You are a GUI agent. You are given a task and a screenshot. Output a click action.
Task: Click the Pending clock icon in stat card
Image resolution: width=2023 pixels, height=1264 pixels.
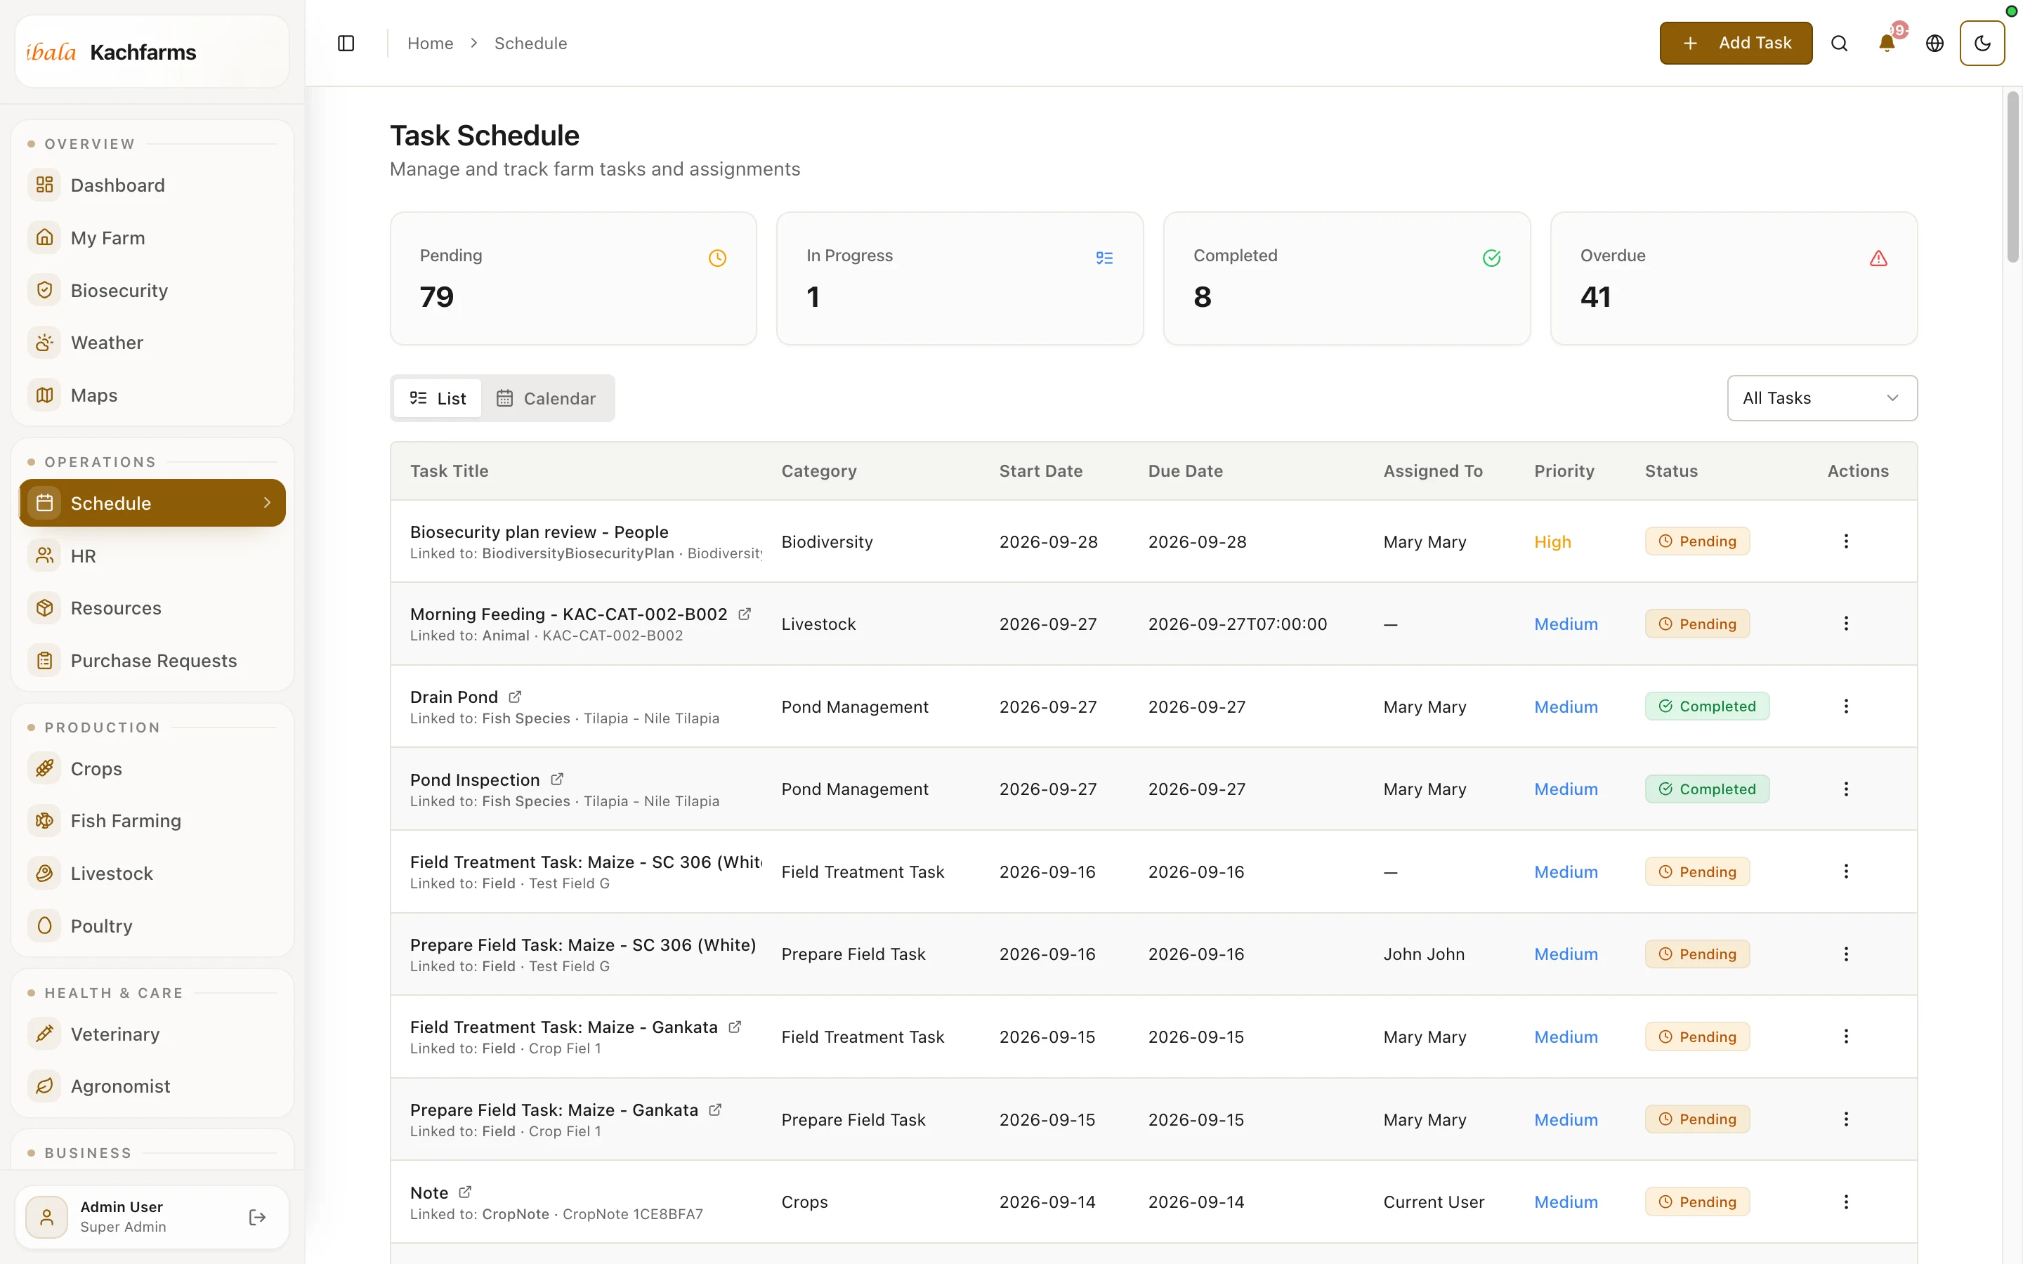click(717, 258)
